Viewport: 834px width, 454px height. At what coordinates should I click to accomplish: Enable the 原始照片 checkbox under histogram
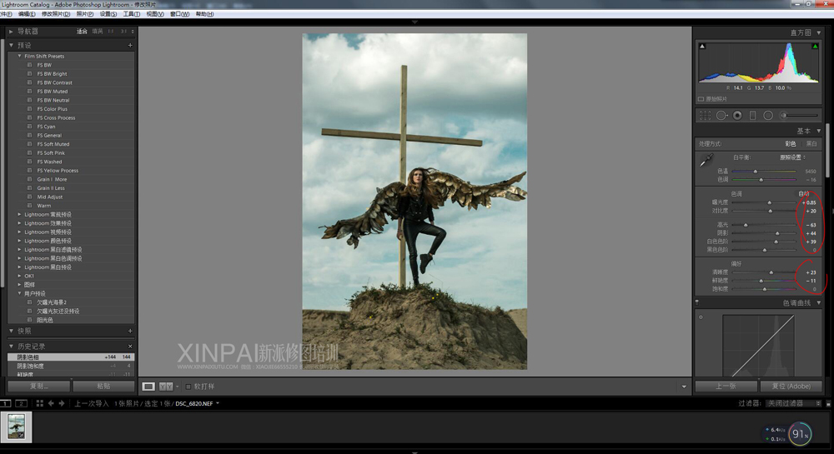coord(701,99)
